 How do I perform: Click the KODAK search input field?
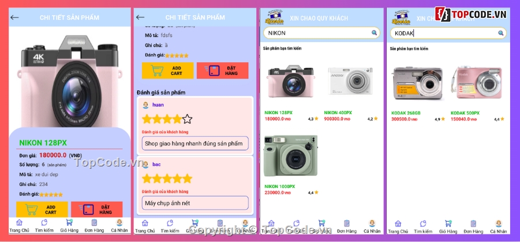click(x=448, y=33)
